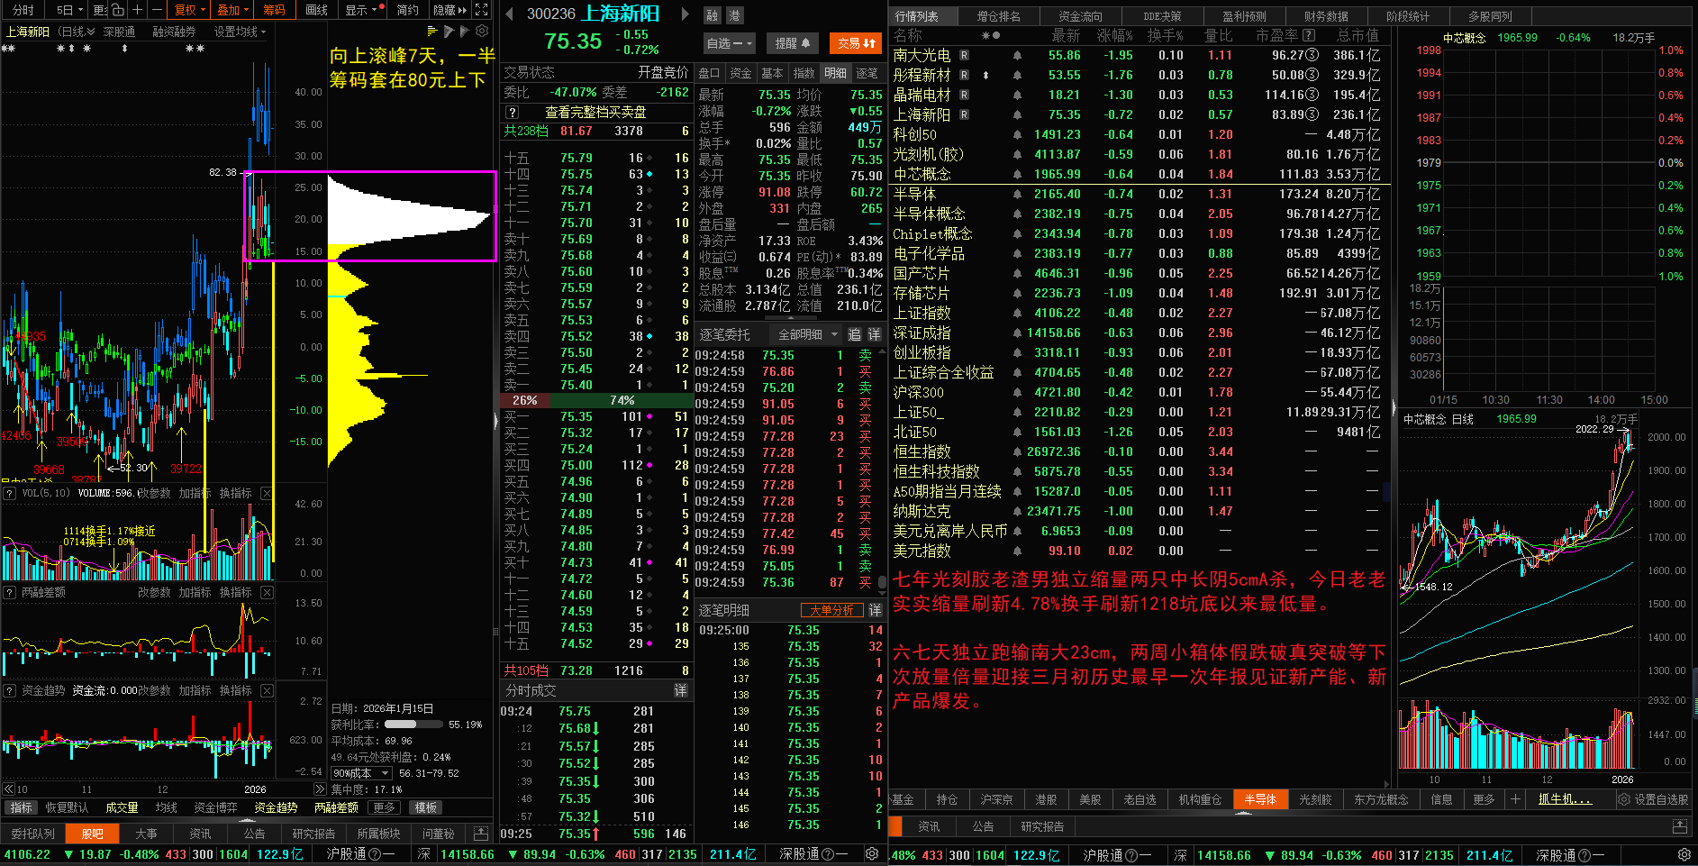Open the 资金流向 top tab
Viewport: 1698px width, 866px height.
1080,16
